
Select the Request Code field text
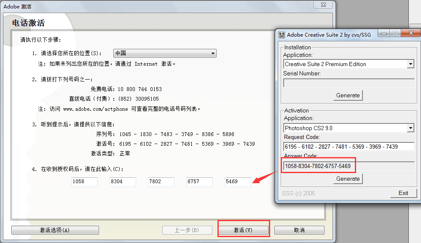coord(348,147)
